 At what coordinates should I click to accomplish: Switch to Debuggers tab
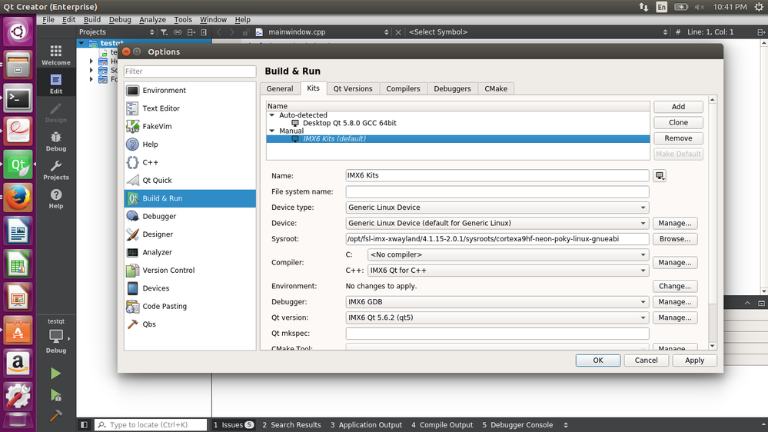[x=452, y=88]
